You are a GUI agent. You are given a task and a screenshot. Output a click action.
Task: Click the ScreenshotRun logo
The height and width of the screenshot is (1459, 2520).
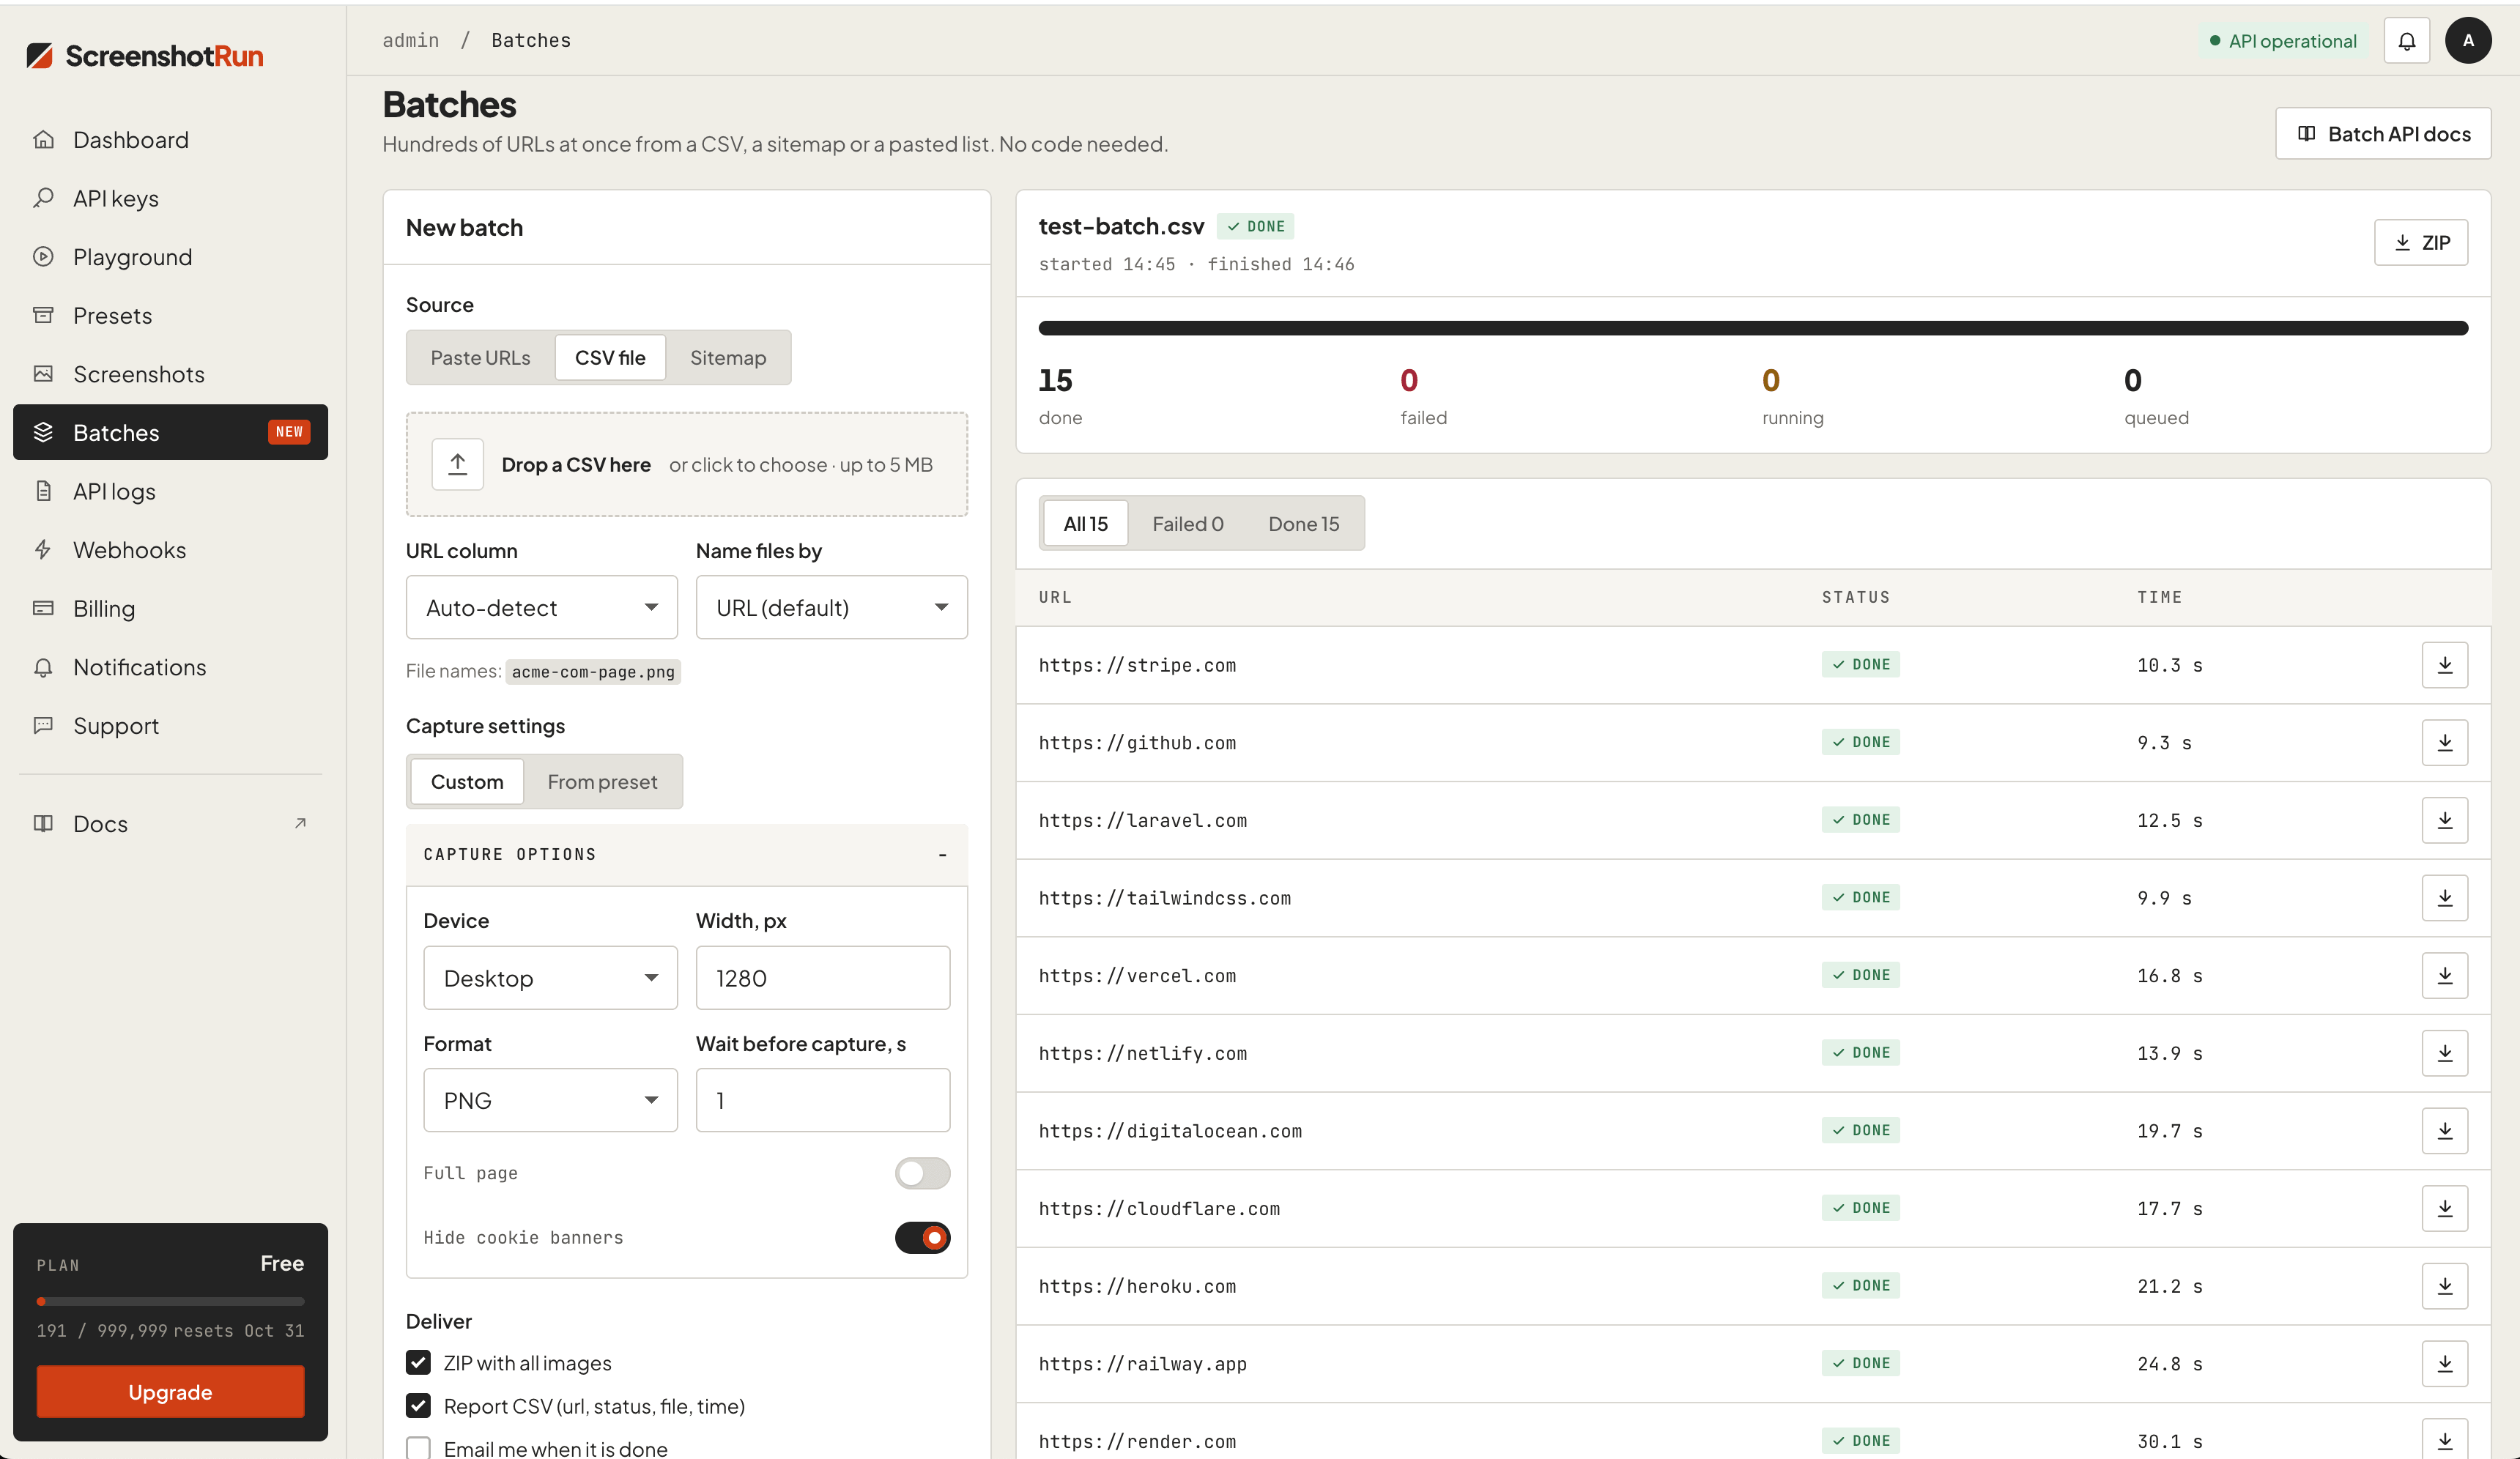pos(145,56)
